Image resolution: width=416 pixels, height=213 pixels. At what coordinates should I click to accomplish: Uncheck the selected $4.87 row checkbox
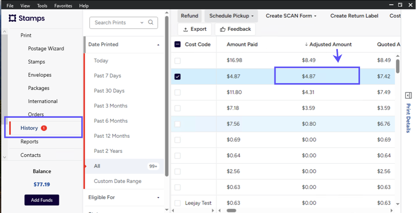[178, 77]
